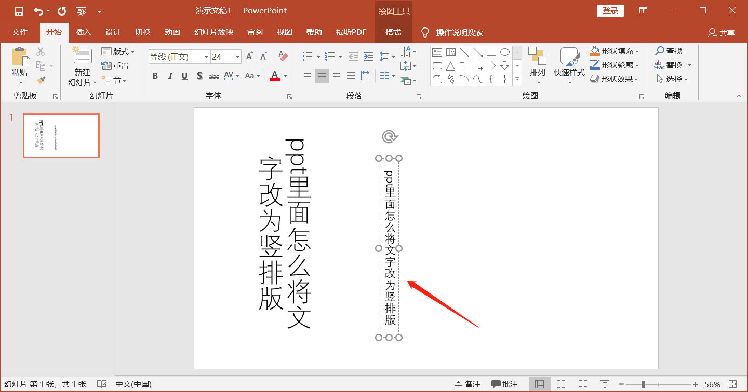Image resolution: width=748 pixels, height=392 pixels.
Task: Clear all formatting eraser icon
Action: pos(283,56)
